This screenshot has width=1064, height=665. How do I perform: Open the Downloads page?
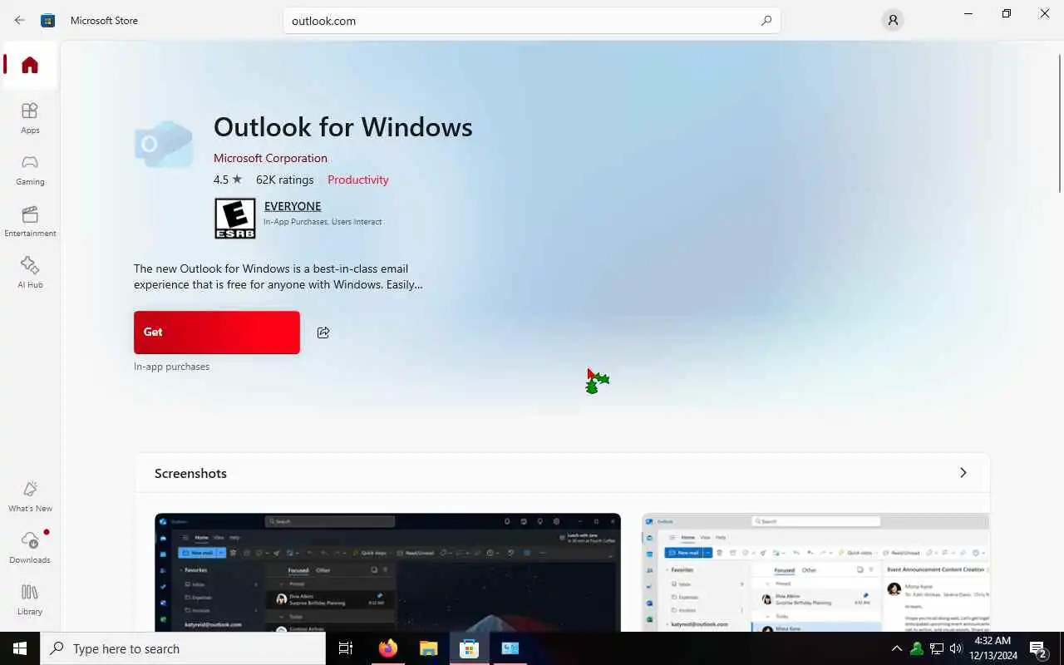tap(30, 548)
